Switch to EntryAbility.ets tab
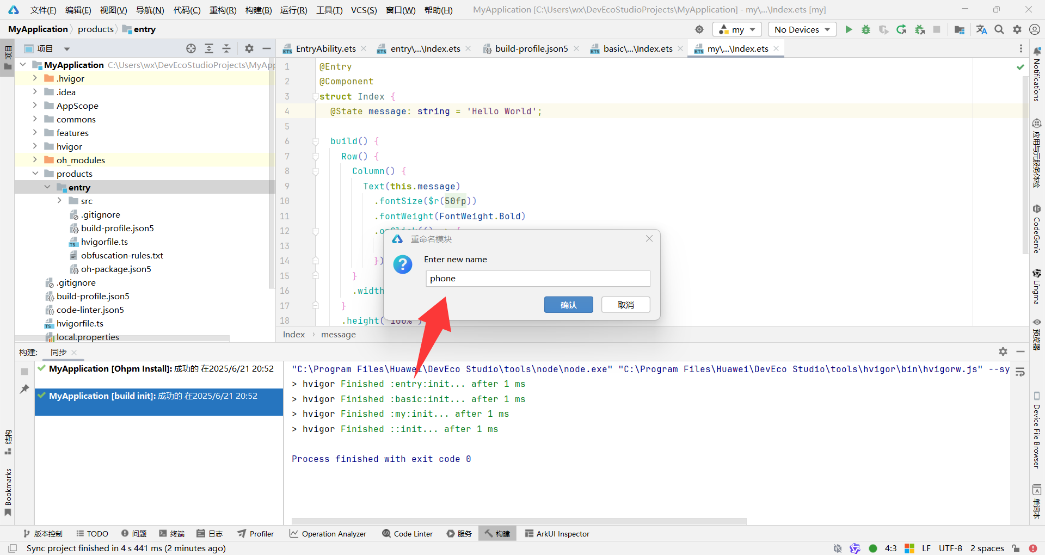 pyautogui.click(x=325, y=48)
